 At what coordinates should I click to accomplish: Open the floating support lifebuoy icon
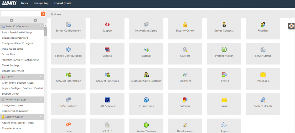point(291,26)
